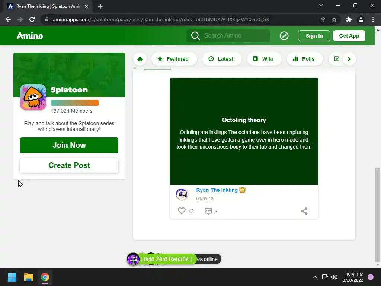
Task: Open Windows Start menu
Action: [12, 277]
